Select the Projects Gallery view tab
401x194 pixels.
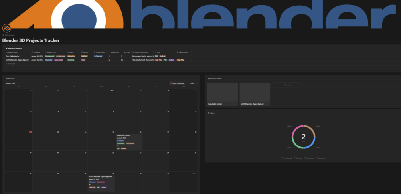pos(215,79)
